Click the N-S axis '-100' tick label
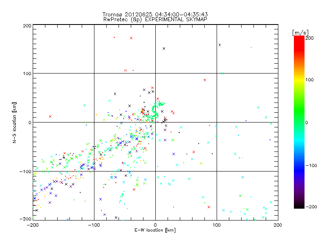This screenshot has height=245, width=327. click(x=25, y=171)
